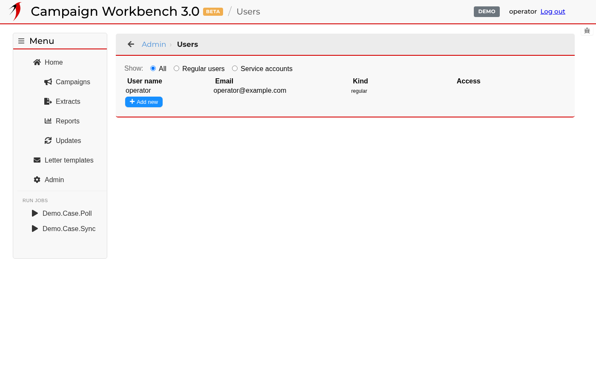
Task: Click the play icon for Demo.Case.Poll
Action: click(x=35, y=213)
